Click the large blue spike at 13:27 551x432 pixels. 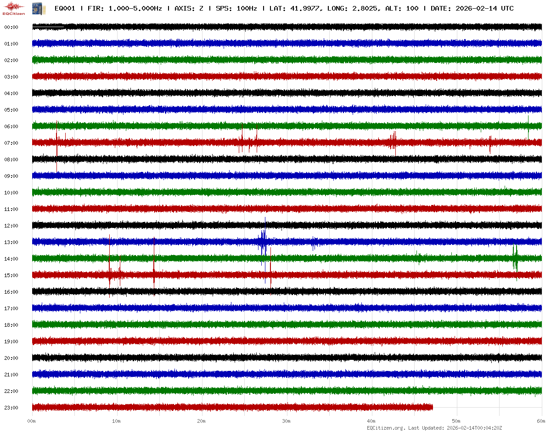coord(263,241)
